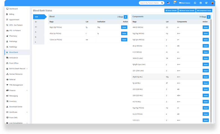Viewport: 220px width, 134px height.
Task: Switch to the A- blood group tab
Action: [36, 32]
